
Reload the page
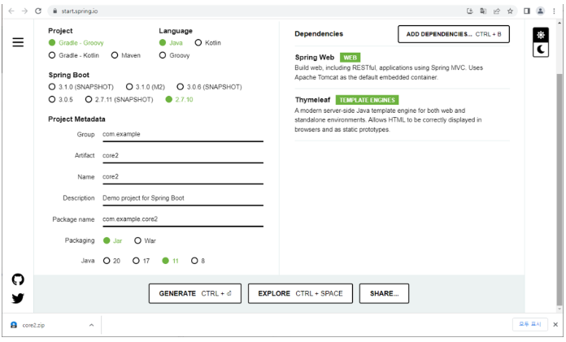click(x=38, y=11)
